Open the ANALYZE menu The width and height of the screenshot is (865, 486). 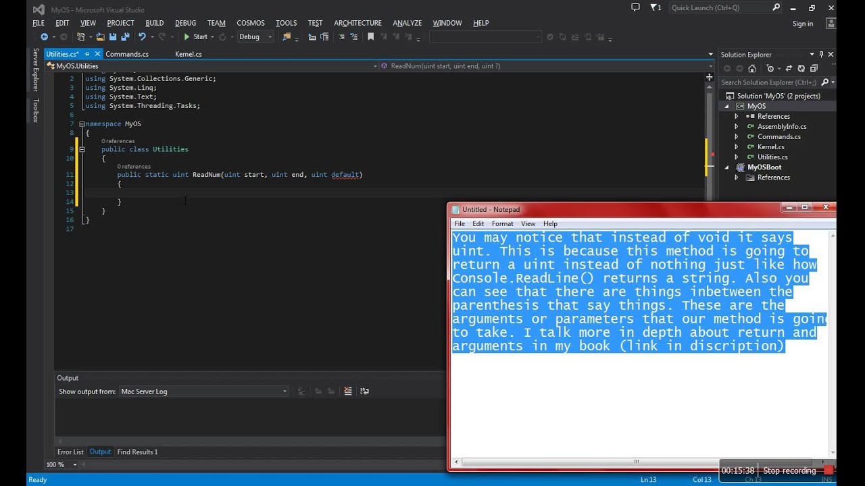[x=407, y=23]
